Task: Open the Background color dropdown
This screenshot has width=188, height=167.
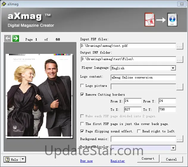Action: (173, 148)
